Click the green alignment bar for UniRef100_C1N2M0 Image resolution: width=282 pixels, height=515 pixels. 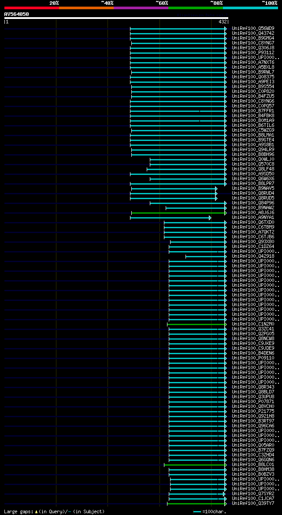[197, 324]
